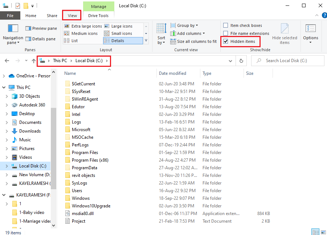
Task: Click Local Disk (C:) breadcrumb
Action: [89, 61]
